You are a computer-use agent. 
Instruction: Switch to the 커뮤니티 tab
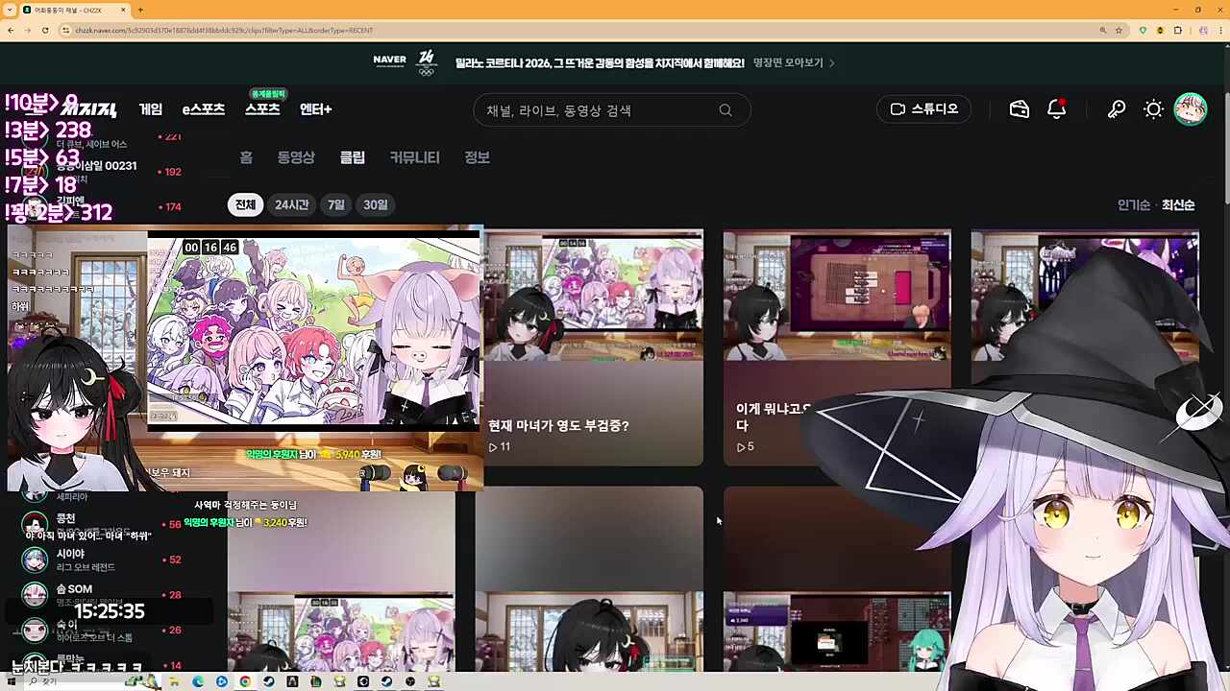(x=414, y=157)
